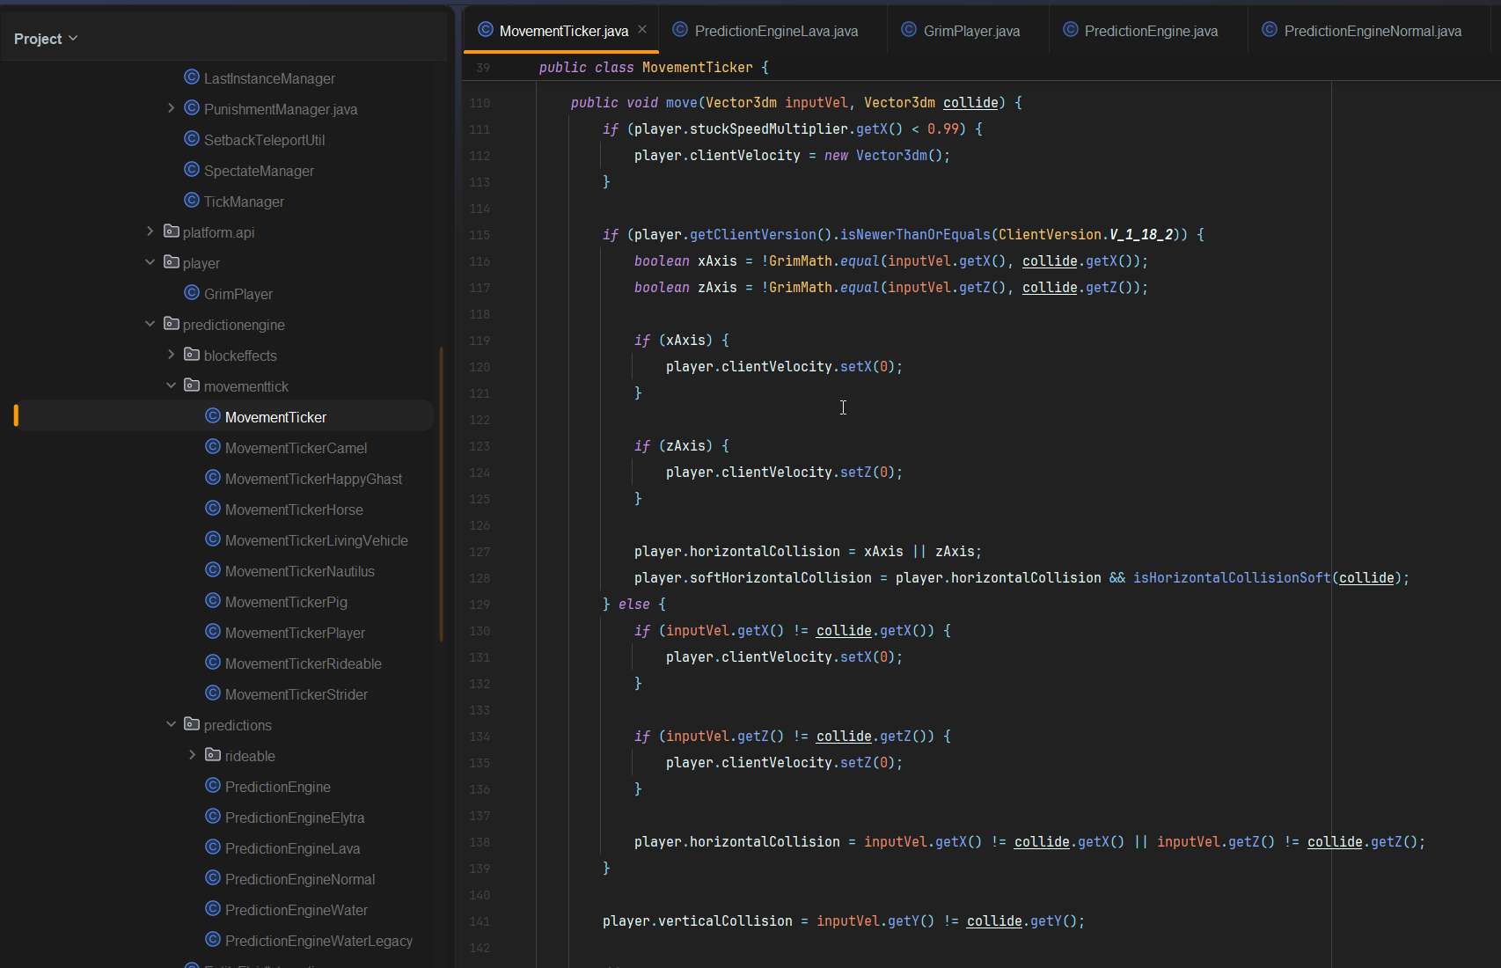1501x968 pixels.
Task: Click the PunishmentManager.java class icon
Action: pyautogui.click(x=192, y=108)
